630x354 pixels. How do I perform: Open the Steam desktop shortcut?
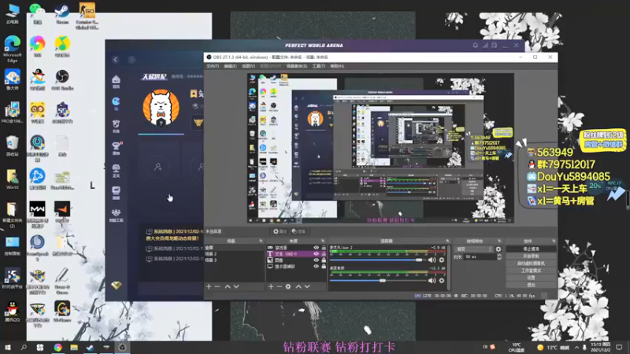tap(62, 14)
